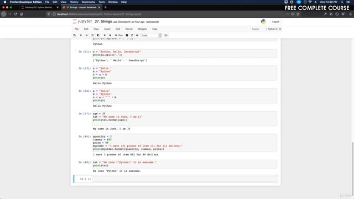Click the Trusted notebook indicator
Screen dimensions: 354x199
tap(256, 29)
